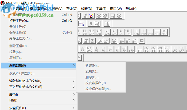Open the 在线(O) menu
The image size is (187, 110).
tap(72, 9)
